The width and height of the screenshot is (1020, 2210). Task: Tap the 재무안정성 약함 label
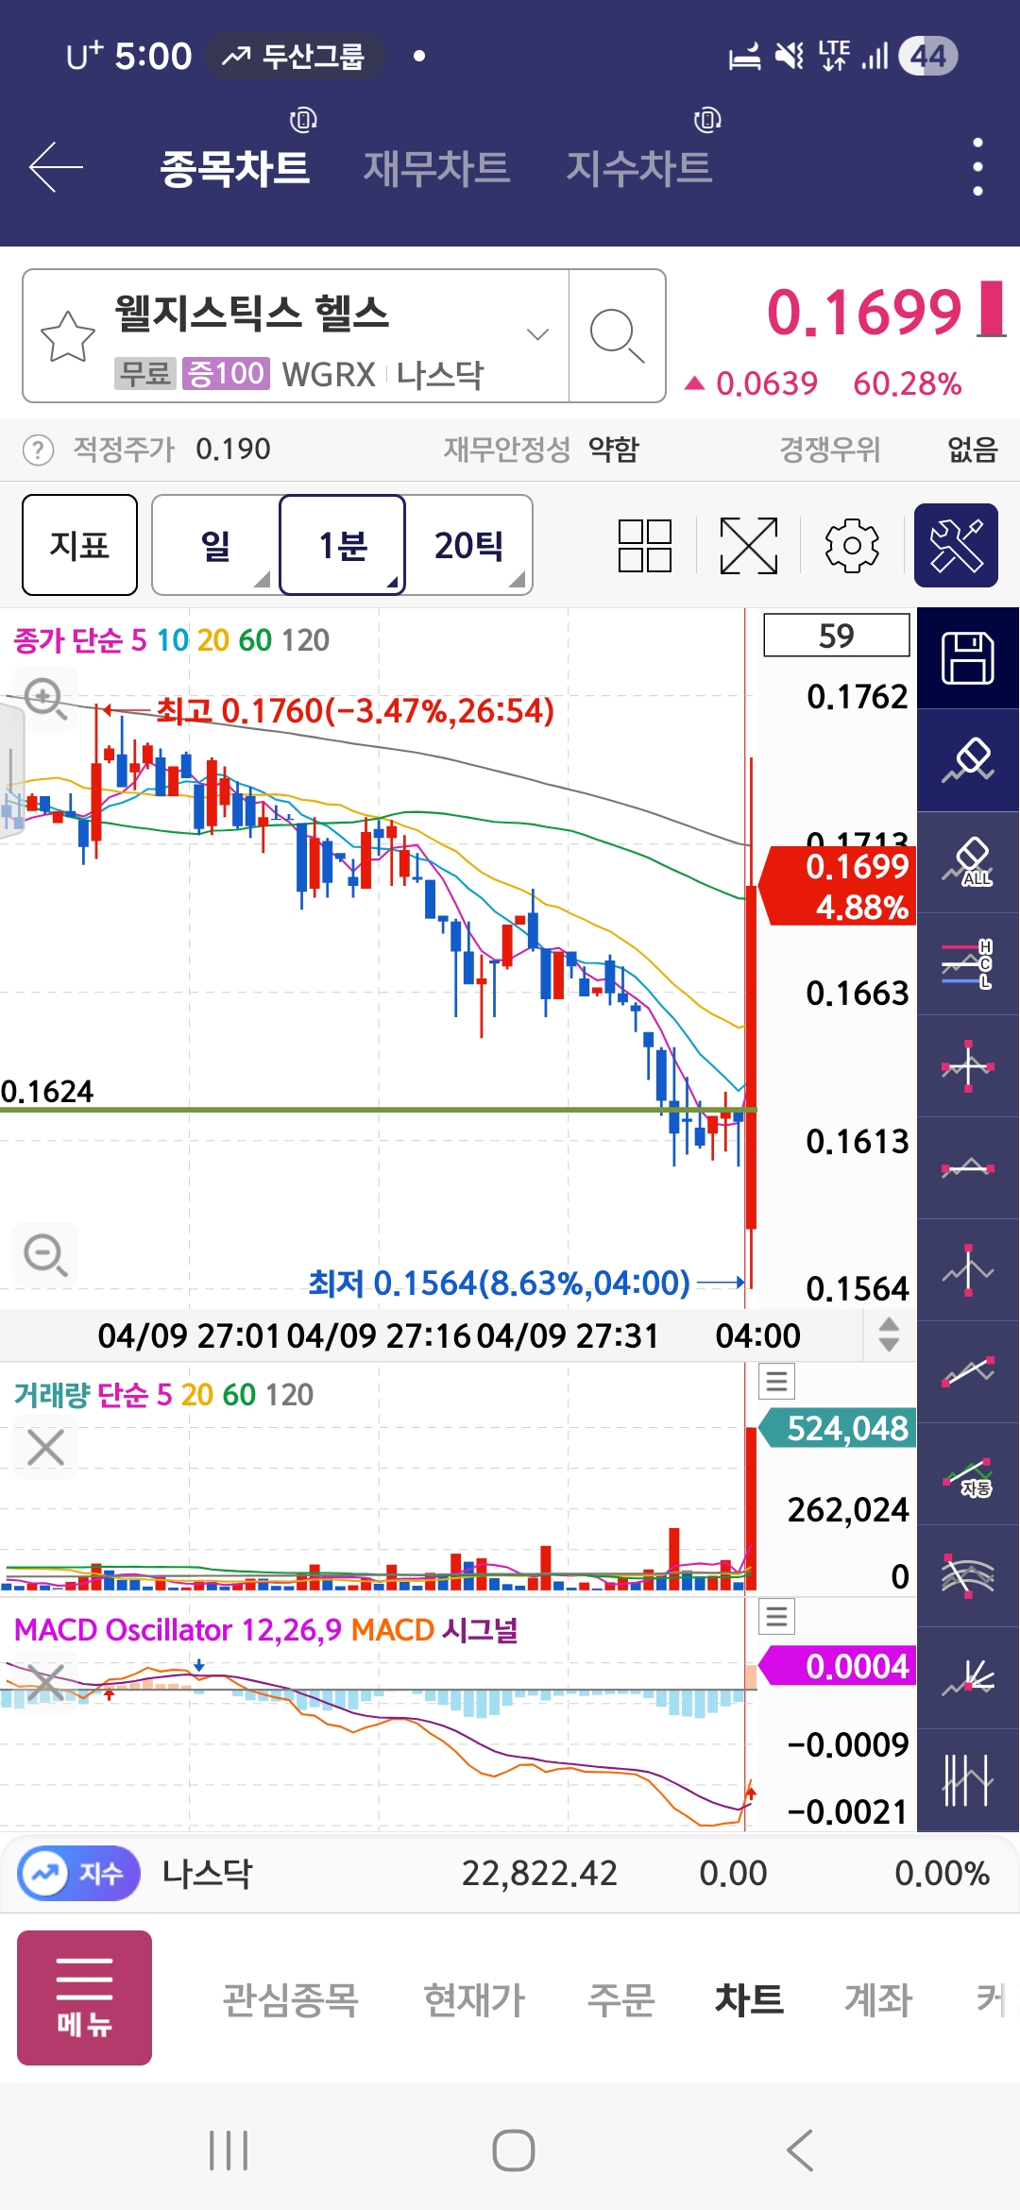(541, 450)
